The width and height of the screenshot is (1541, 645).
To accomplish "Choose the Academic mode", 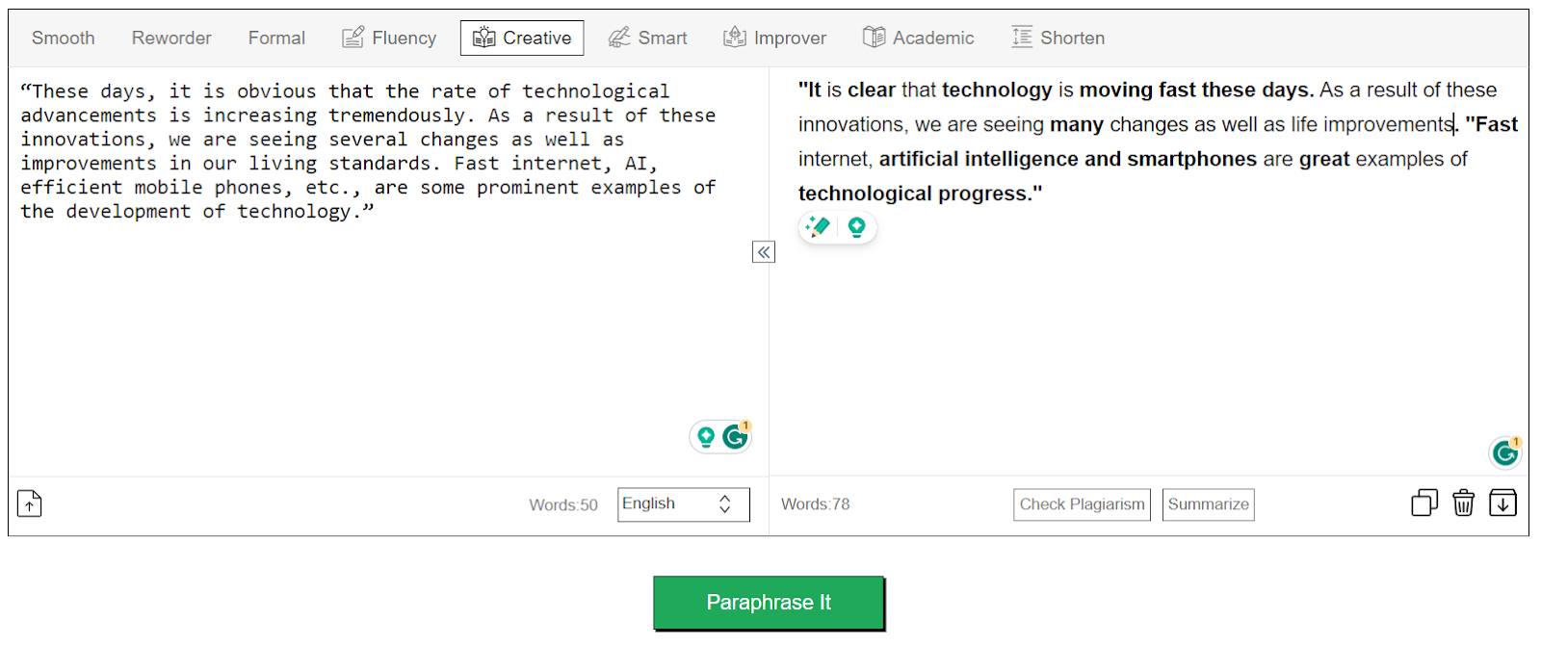I will (918, 39).
